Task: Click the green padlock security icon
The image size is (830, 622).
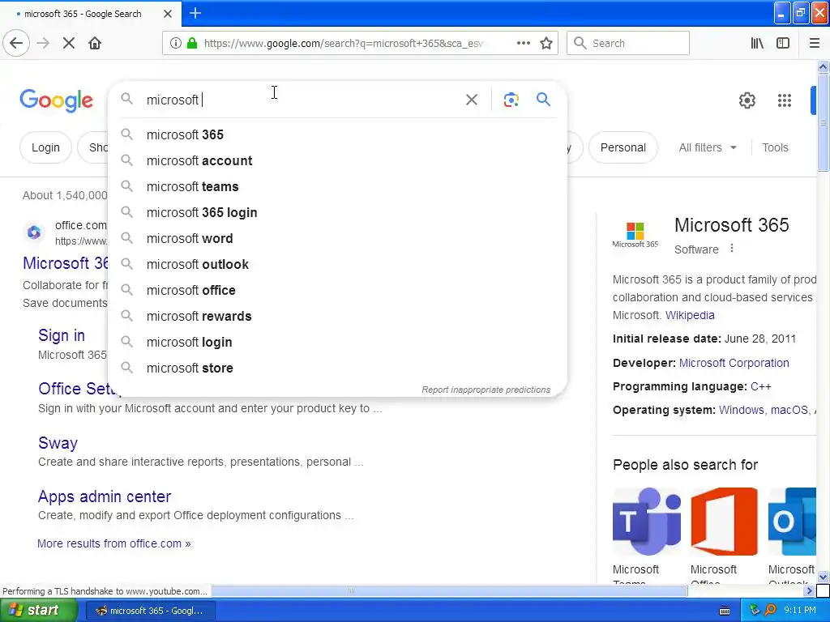Action: click(x=191, y=43)
